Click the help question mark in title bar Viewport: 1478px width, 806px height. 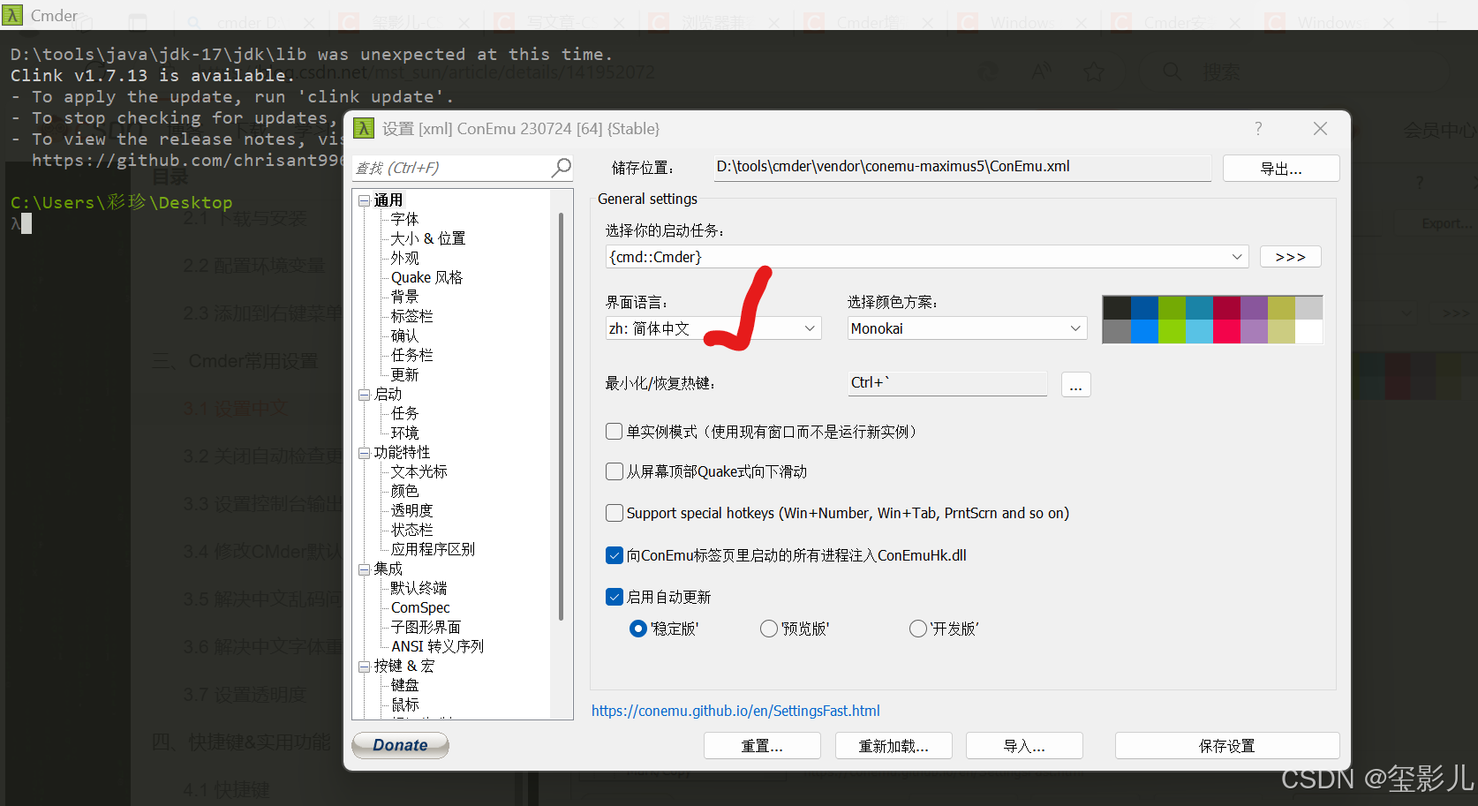[1258, 129]
